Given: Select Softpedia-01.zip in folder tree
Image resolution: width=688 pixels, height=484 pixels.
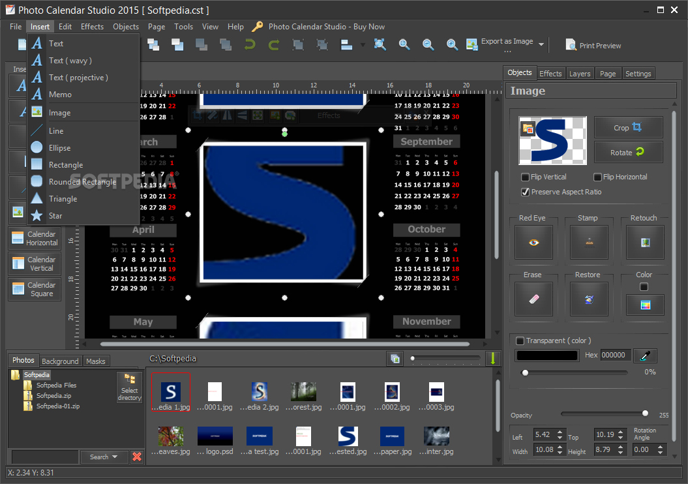Looking at the screenshot, I should [x=58, y=406].
